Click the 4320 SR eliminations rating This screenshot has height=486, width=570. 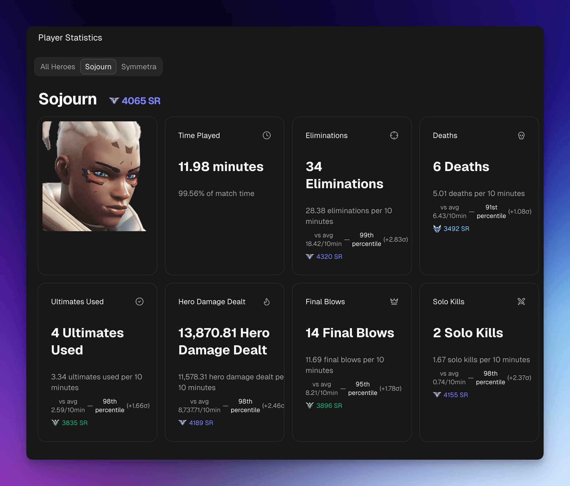[329, 257]
